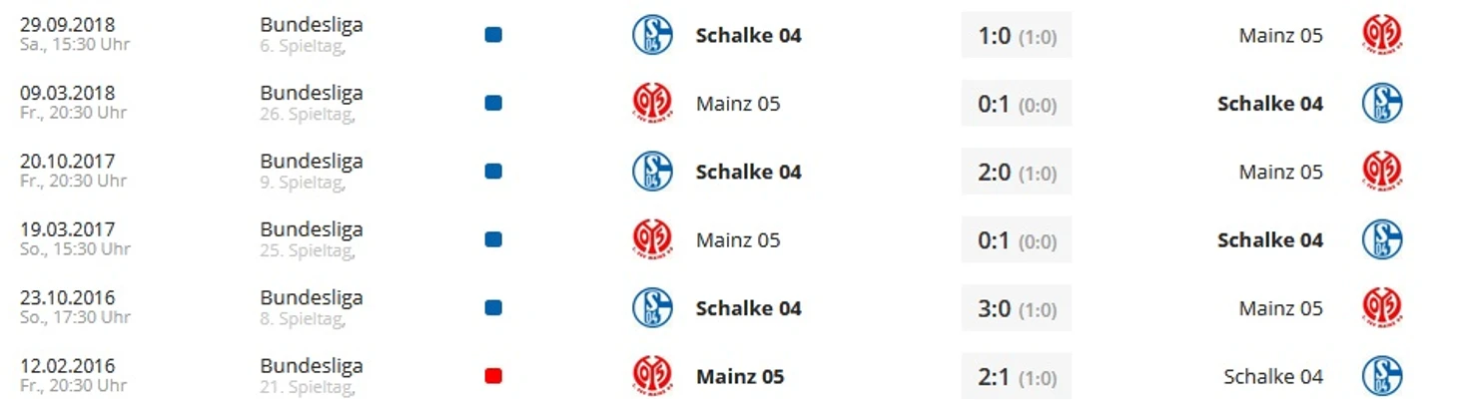Open the 2:1 score of 12.02.2016 match

click(1017, 376)
